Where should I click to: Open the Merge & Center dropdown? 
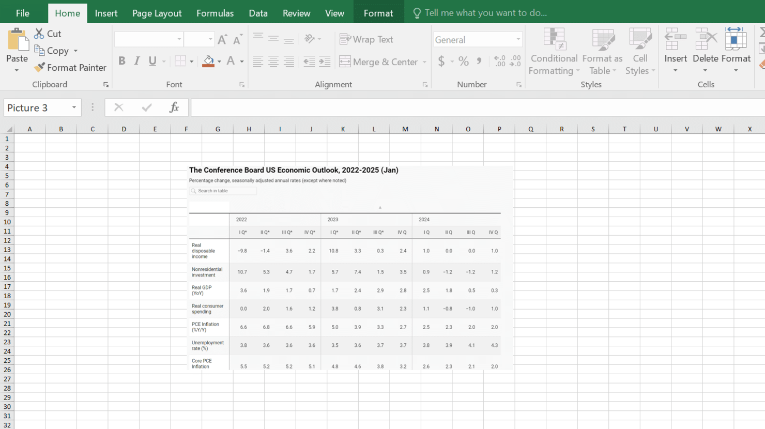425,62
